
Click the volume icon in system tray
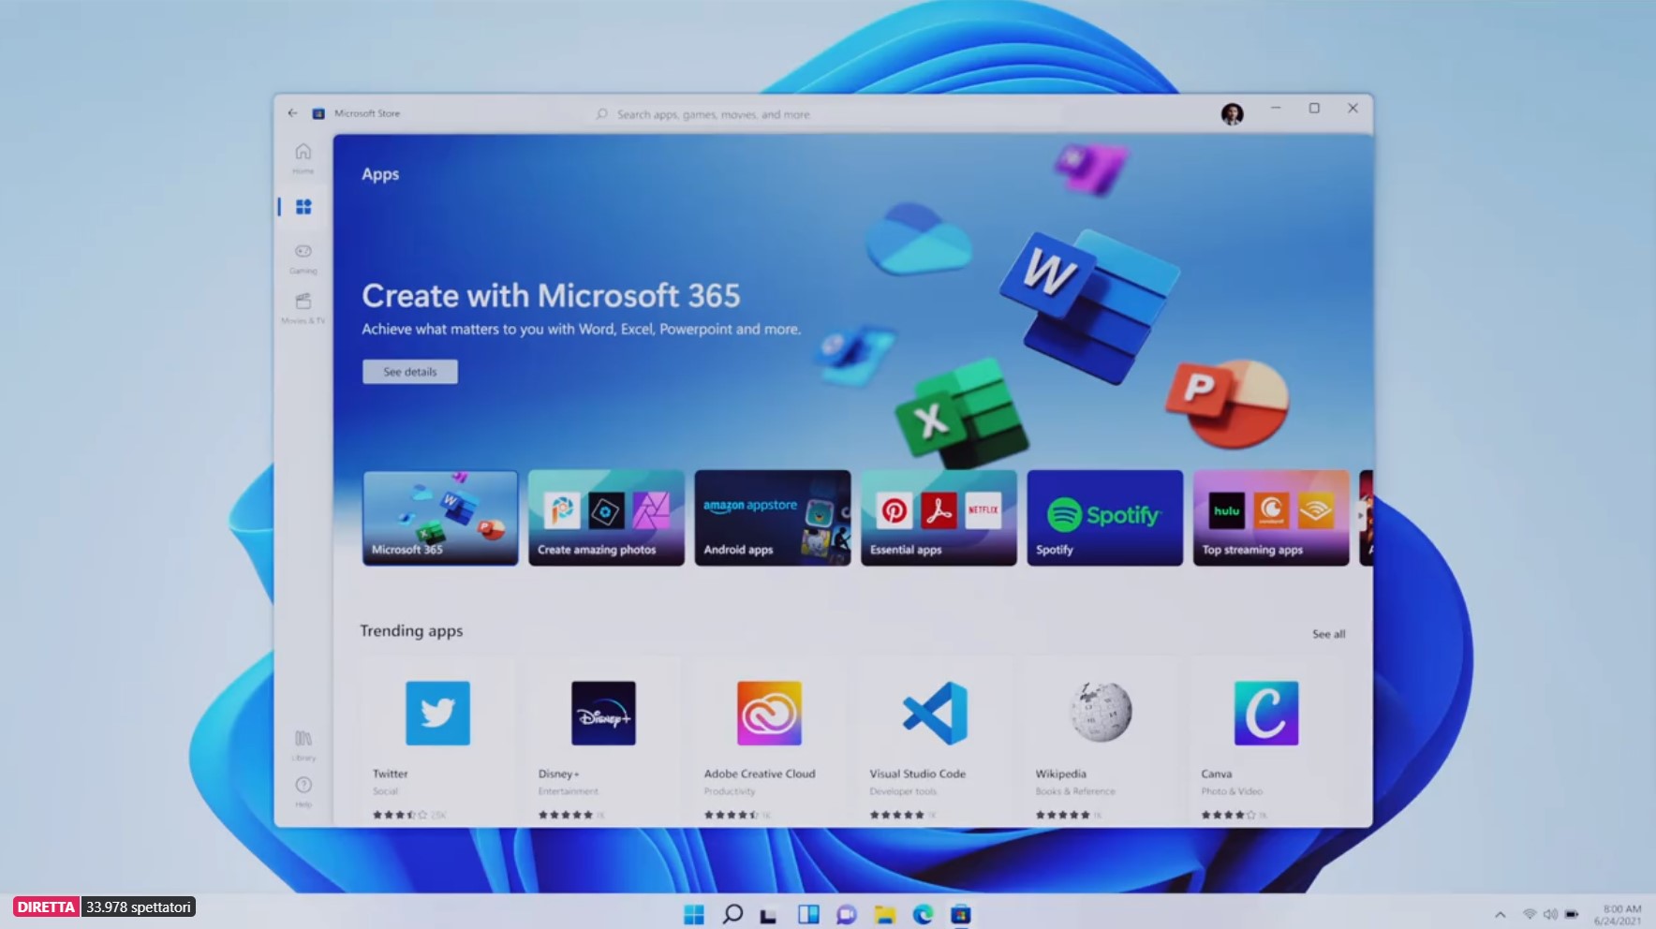click(1550, 914)
